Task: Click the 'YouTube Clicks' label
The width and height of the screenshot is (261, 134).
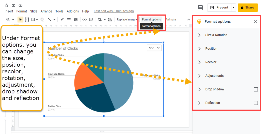Action: click(x=56, y=74)
